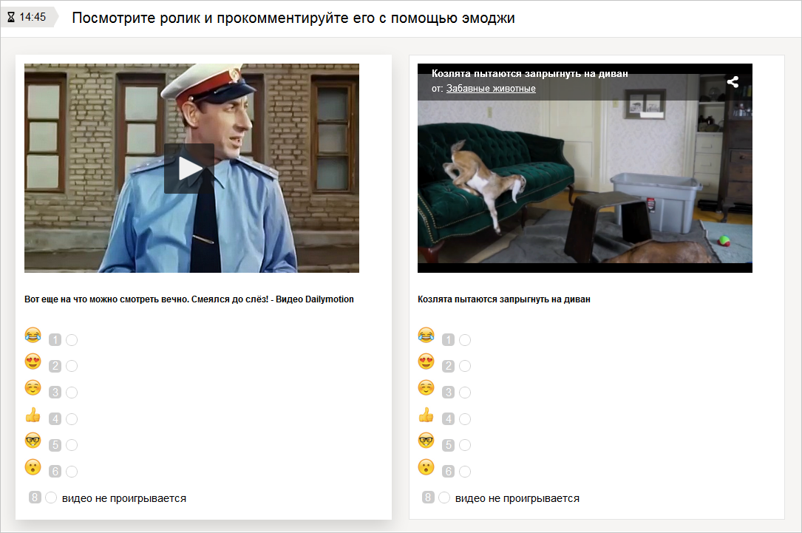Click the number 8 key badge under the goat video
Viewport: 802px width, 533px height.
428,498
